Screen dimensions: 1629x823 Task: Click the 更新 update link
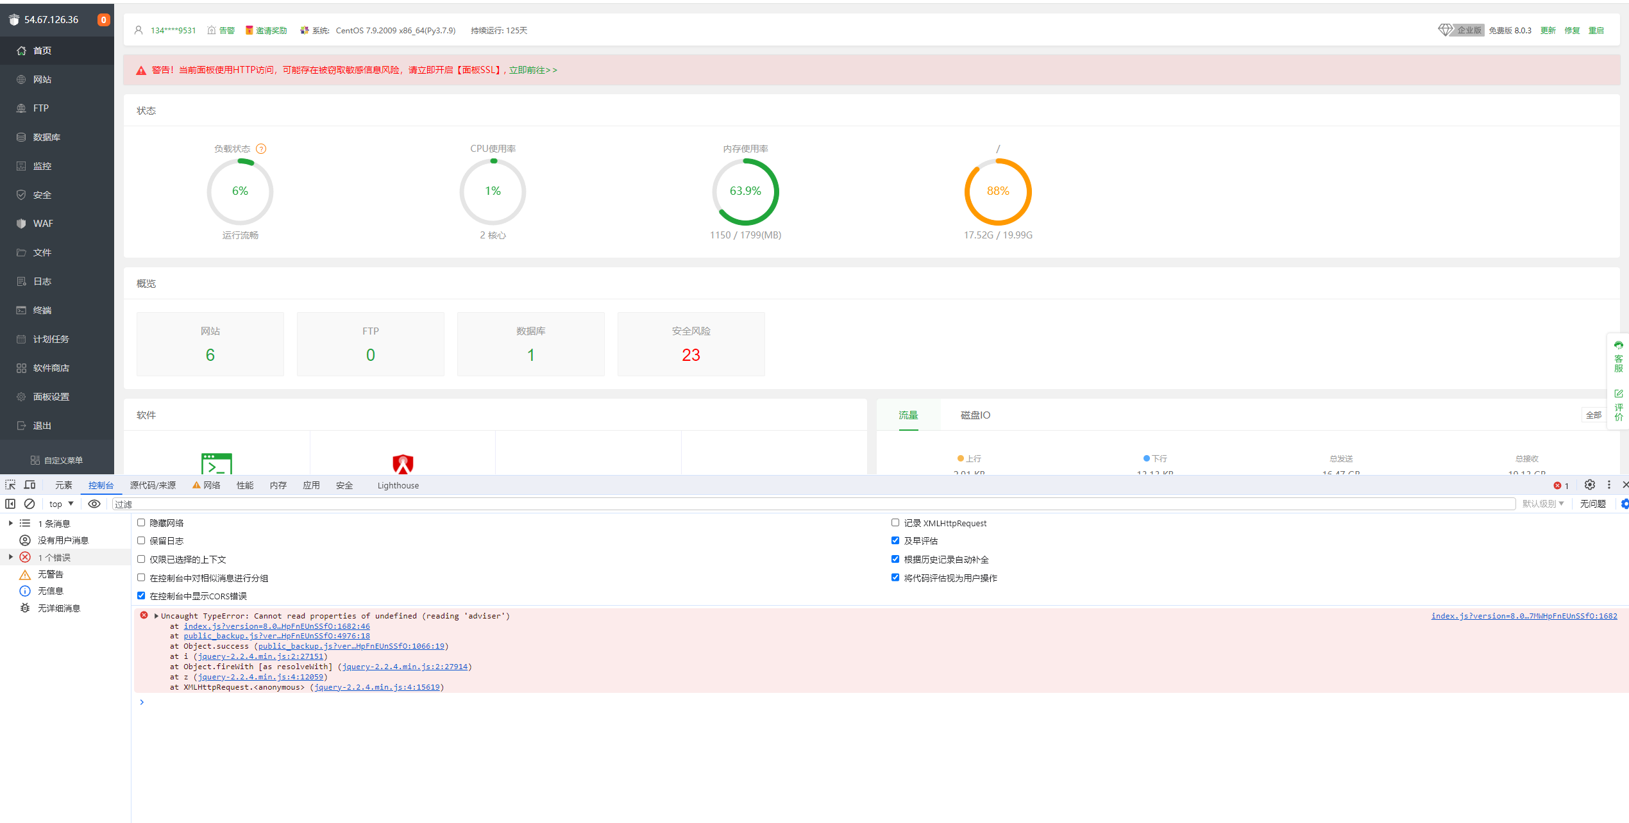1548,30
